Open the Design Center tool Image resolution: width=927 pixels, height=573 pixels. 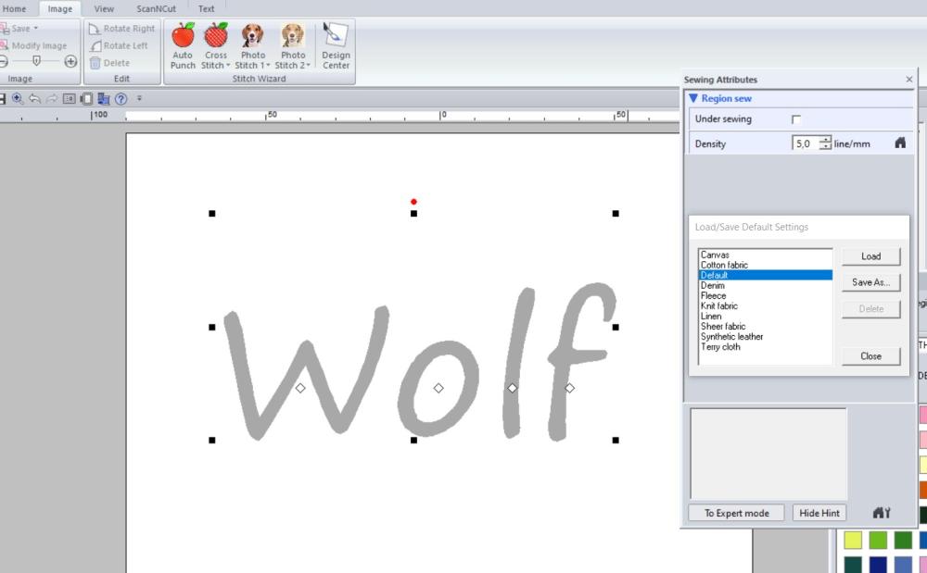(336, 46)
